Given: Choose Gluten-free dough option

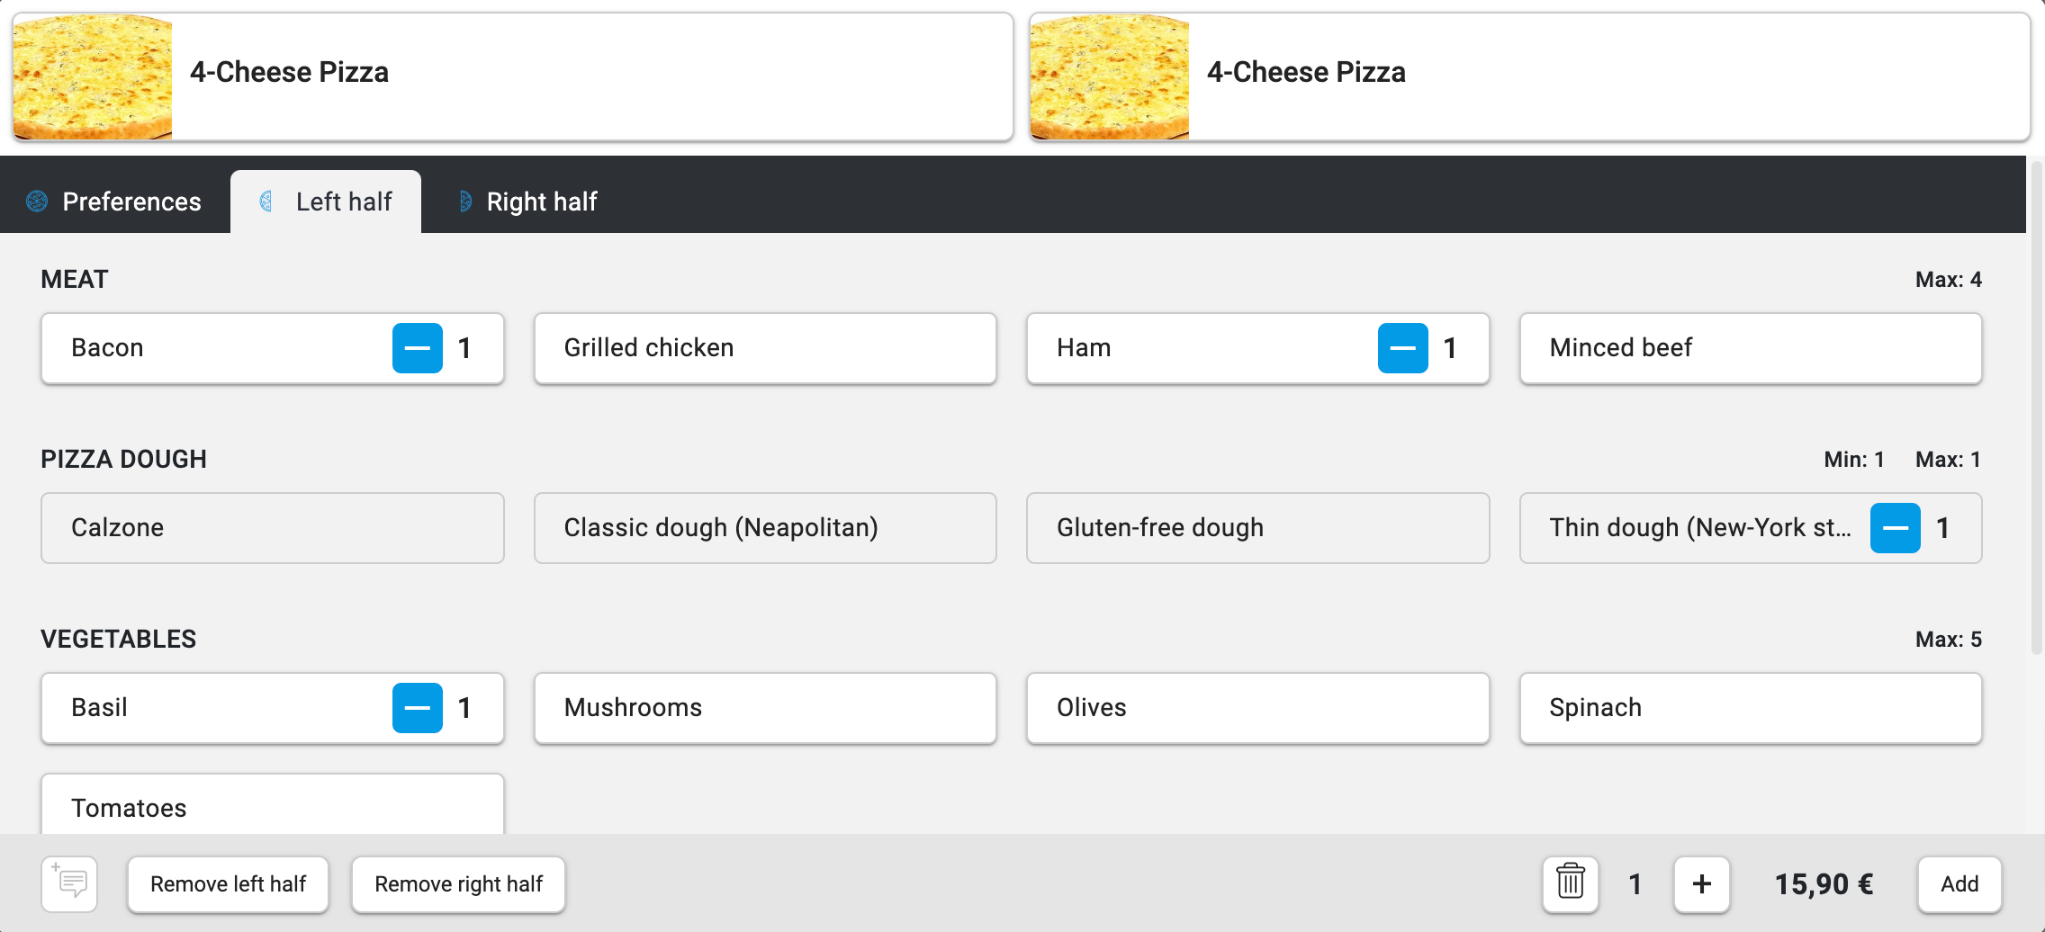Looking at the screenshot, I should coord(1257,528).
